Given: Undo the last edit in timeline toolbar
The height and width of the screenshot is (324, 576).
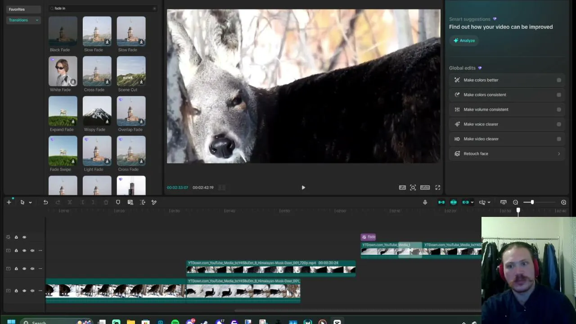Looking at the screenshot, I should [x=45, y=202].
